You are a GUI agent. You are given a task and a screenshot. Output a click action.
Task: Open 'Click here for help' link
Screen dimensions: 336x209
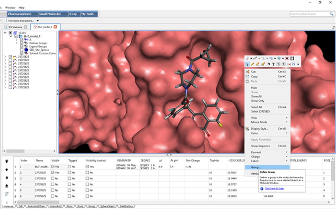click(x=274, y=188)
